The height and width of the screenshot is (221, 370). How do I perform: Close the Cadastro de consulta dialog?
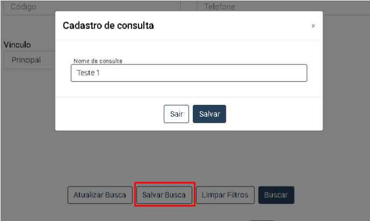point(313,26)
